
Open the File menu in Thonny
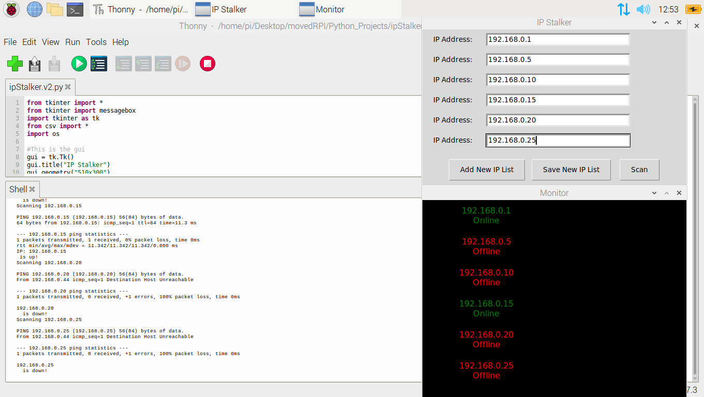pos(10,42)
